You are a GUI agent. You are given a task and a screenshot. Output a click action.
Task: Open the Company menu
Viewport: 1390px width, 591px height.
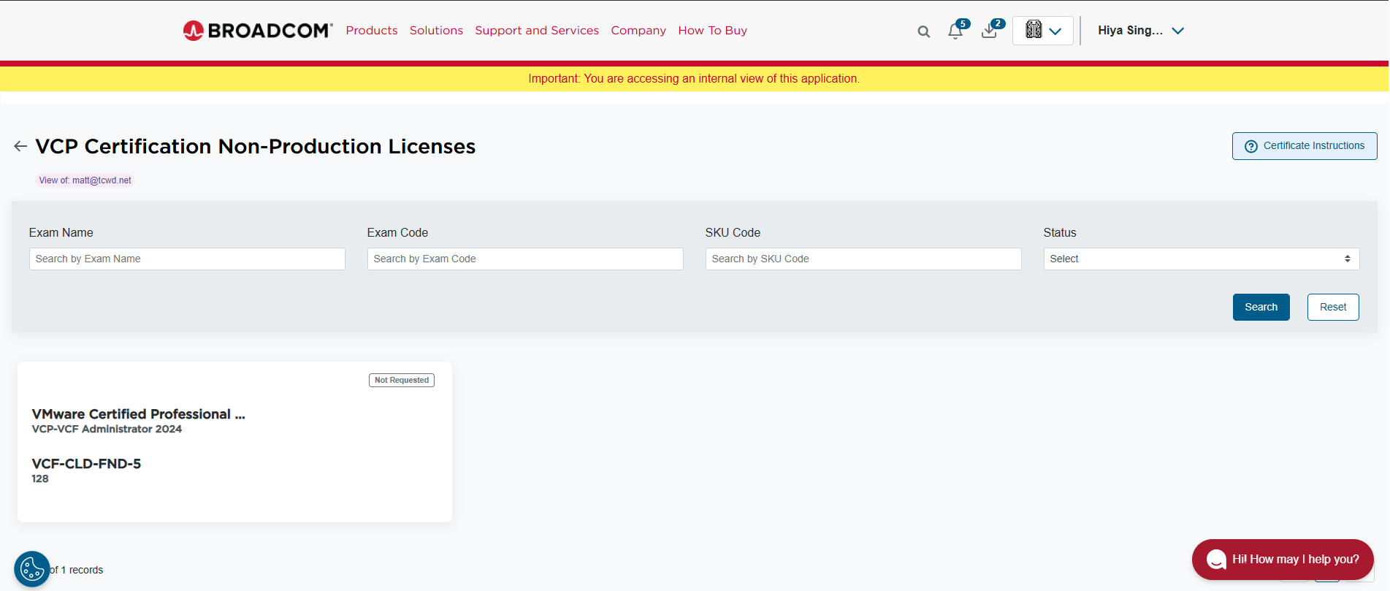[638, 31]
